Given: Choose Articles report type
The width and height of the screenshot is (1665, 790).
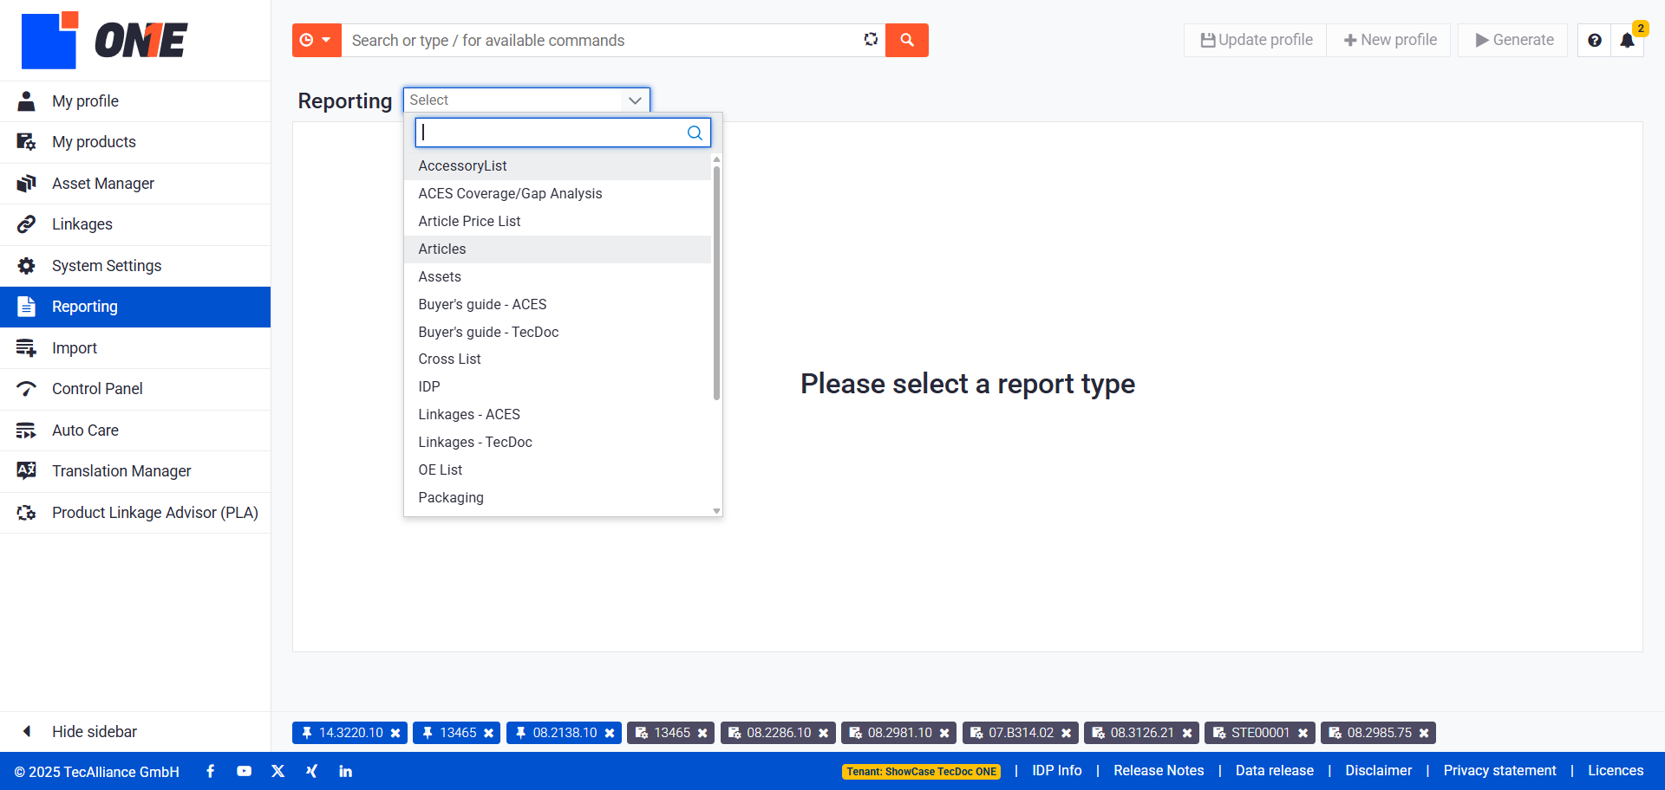Looking at the screenshot, I should (558, 249).
